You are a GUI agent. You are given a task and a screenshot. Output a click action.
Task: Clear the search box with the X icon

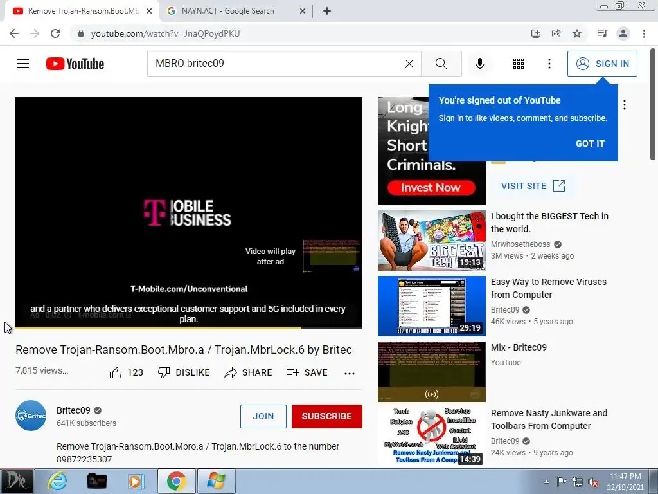409,64
